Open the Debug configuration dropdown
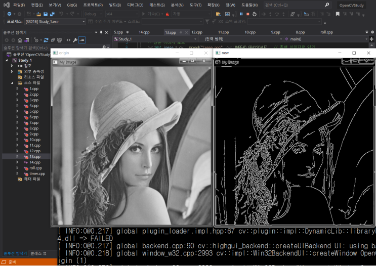 [93, 14]
